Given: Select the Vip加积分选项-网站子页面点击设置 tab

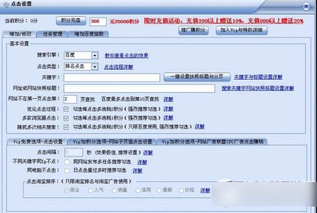Looking at the screenshot, I should click(x=112, y=142).
